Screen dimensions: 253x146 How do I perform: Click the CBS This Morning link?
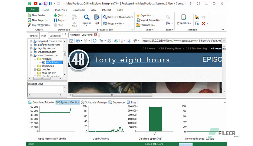coord(196,48)
